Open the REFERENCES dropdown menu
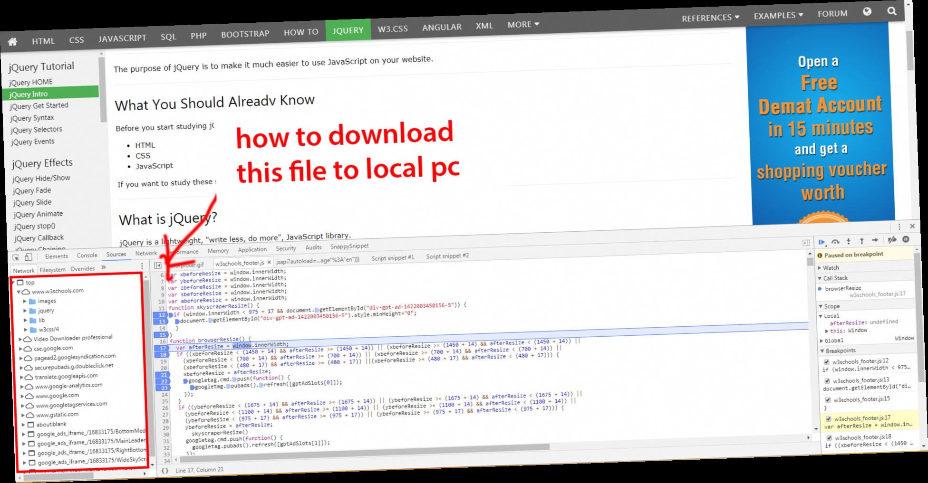928x483 pixels. (711, 18)
